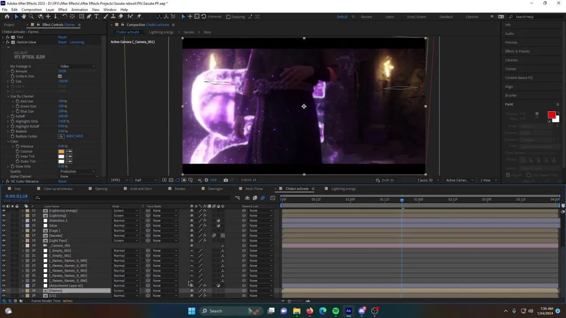Image resolution: width=566 pixels, height=318 pixels.
Task: Open File Explorer from the taskbar
Action: [297, 311]
